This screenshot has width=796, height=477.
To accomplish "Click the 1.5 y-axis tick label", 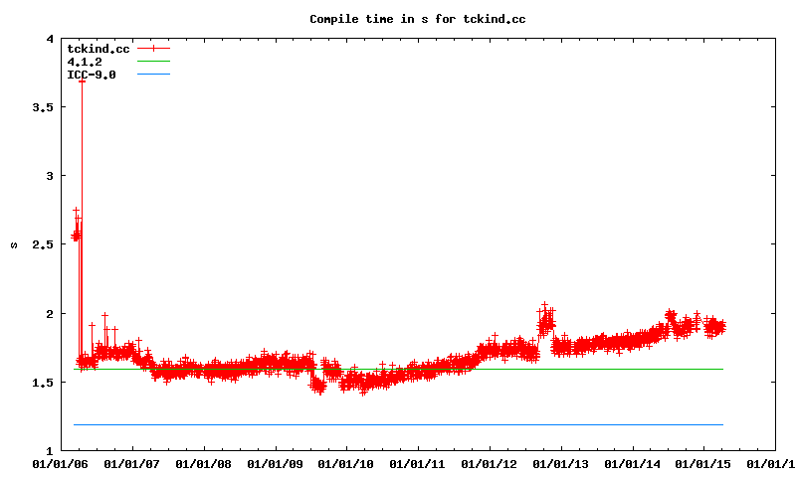I will 43,383.
